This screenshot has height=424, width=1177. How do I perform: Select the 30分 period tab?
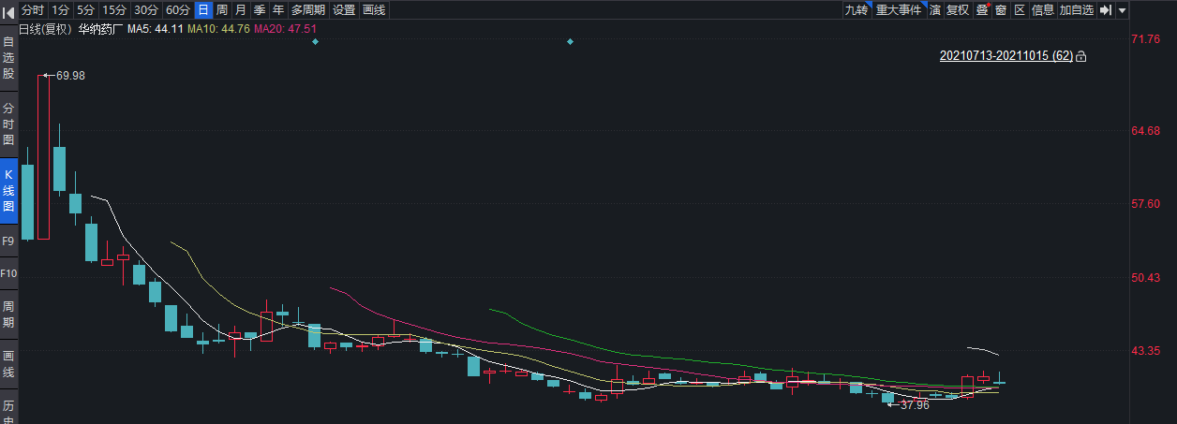click(x=145, y=9)
